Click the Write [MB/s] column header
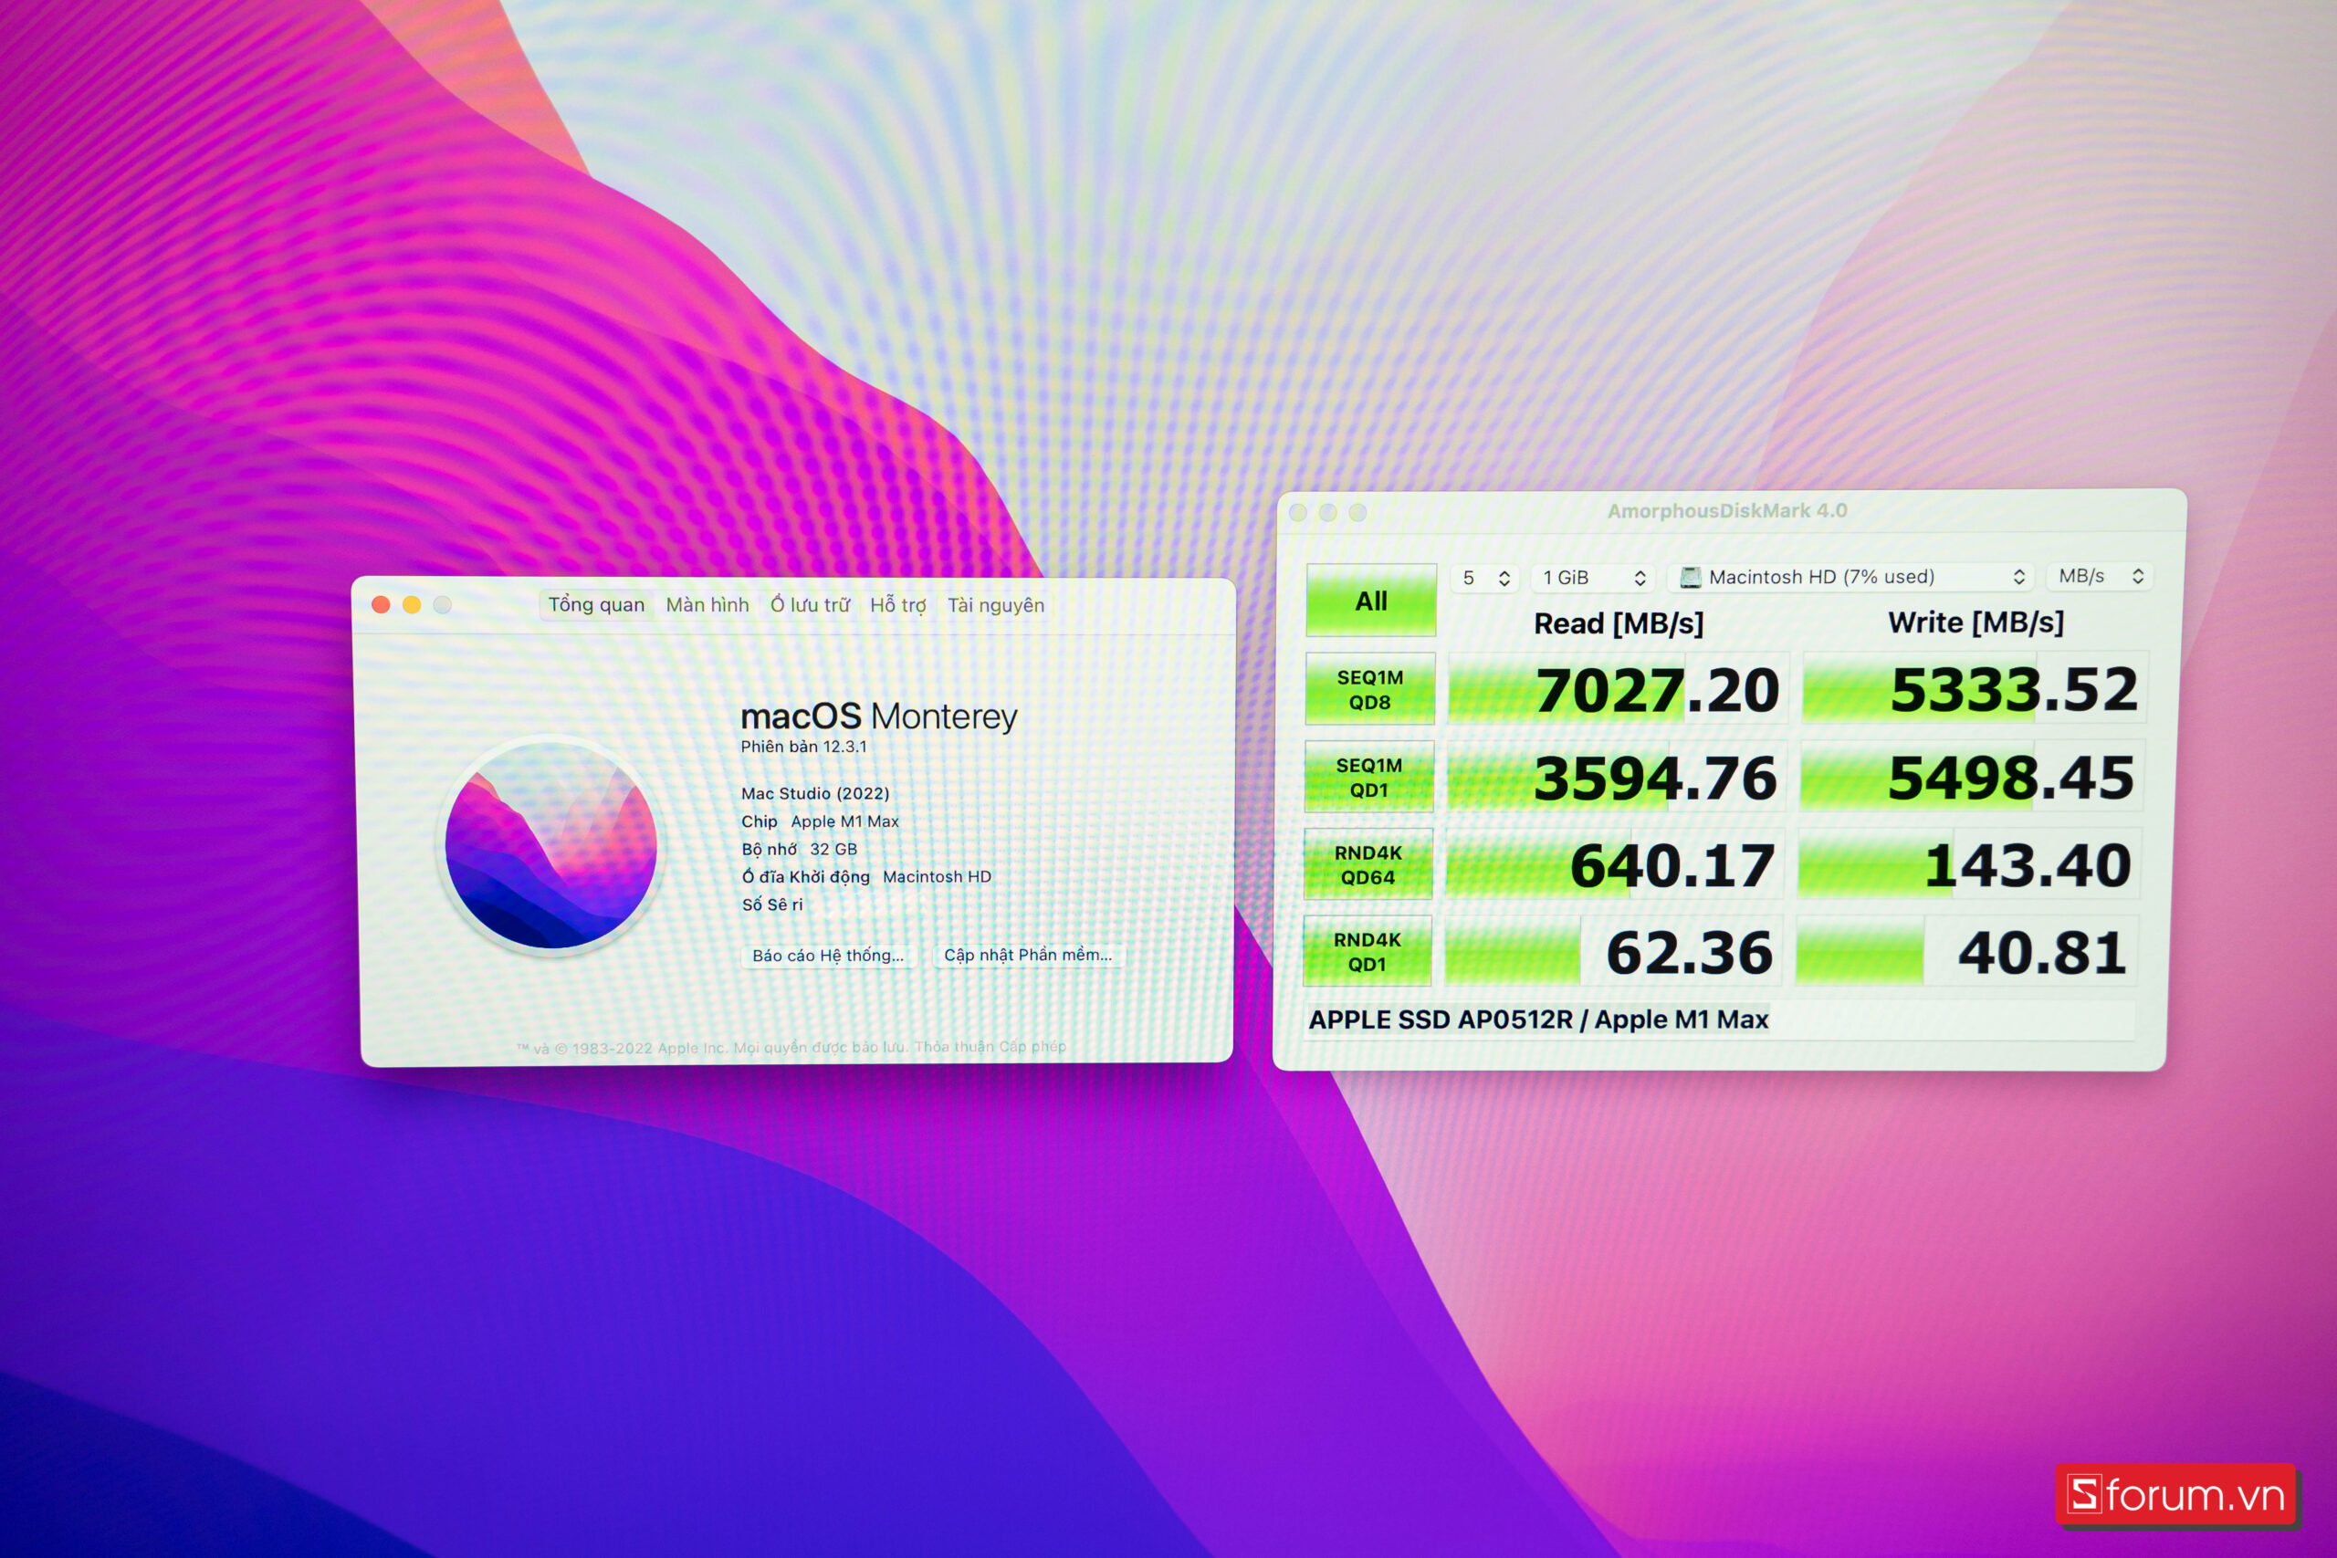The image size is (2337, 1558). click(1975, 622)
